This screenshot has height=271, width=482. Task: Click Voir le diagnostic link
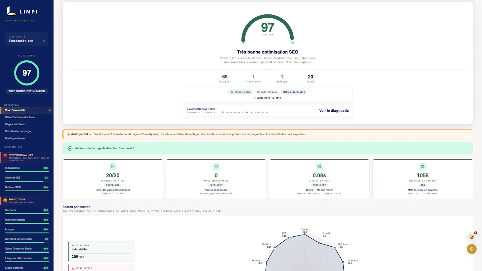click(334, 111)
